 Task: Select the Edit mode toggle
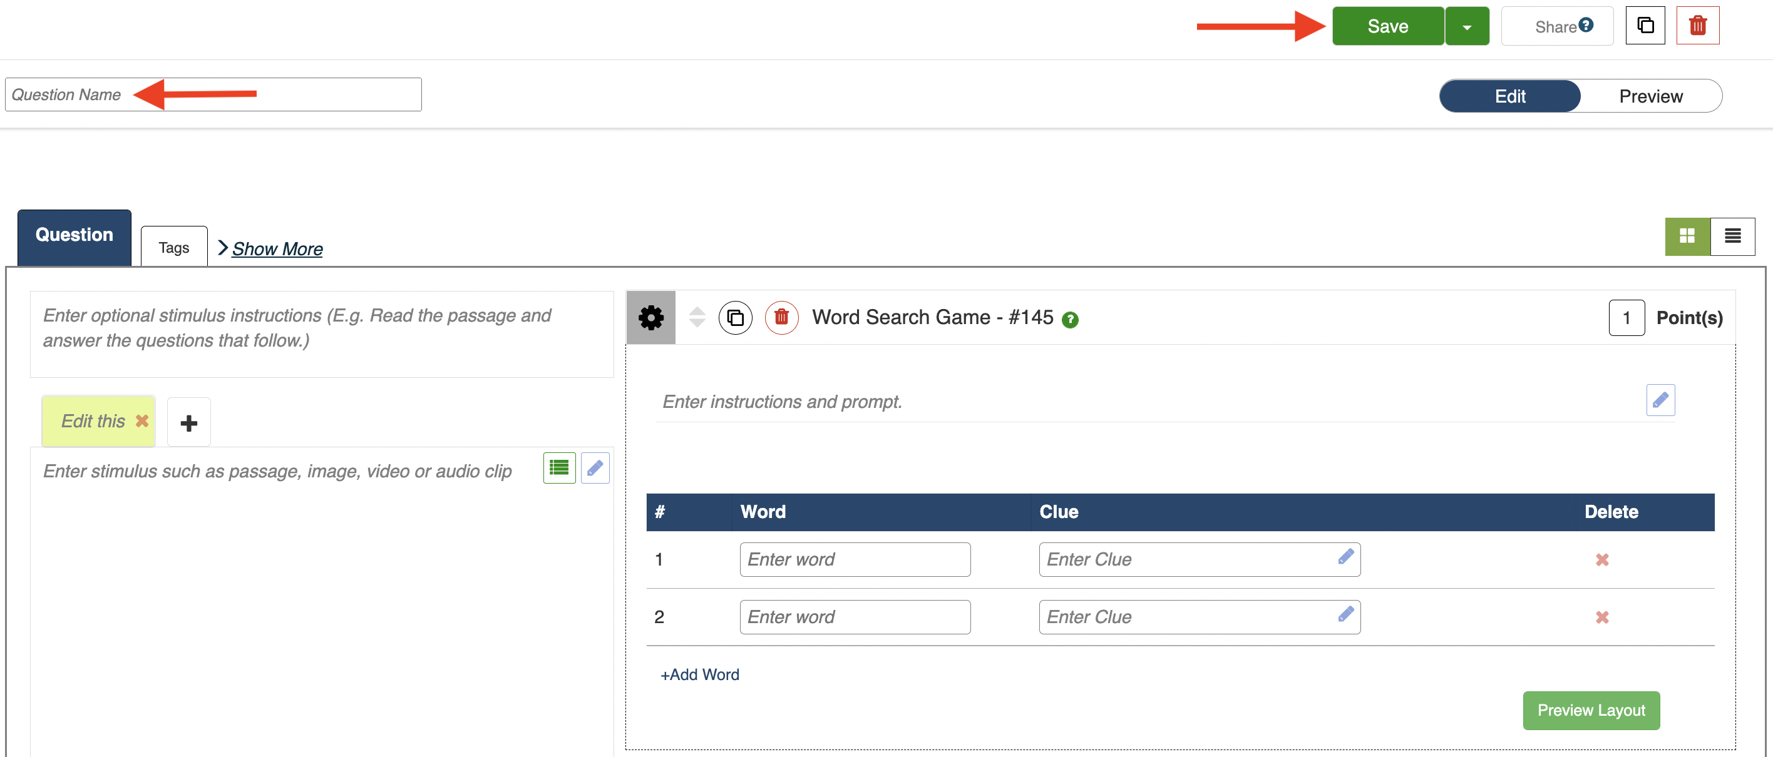[1509, 96]
